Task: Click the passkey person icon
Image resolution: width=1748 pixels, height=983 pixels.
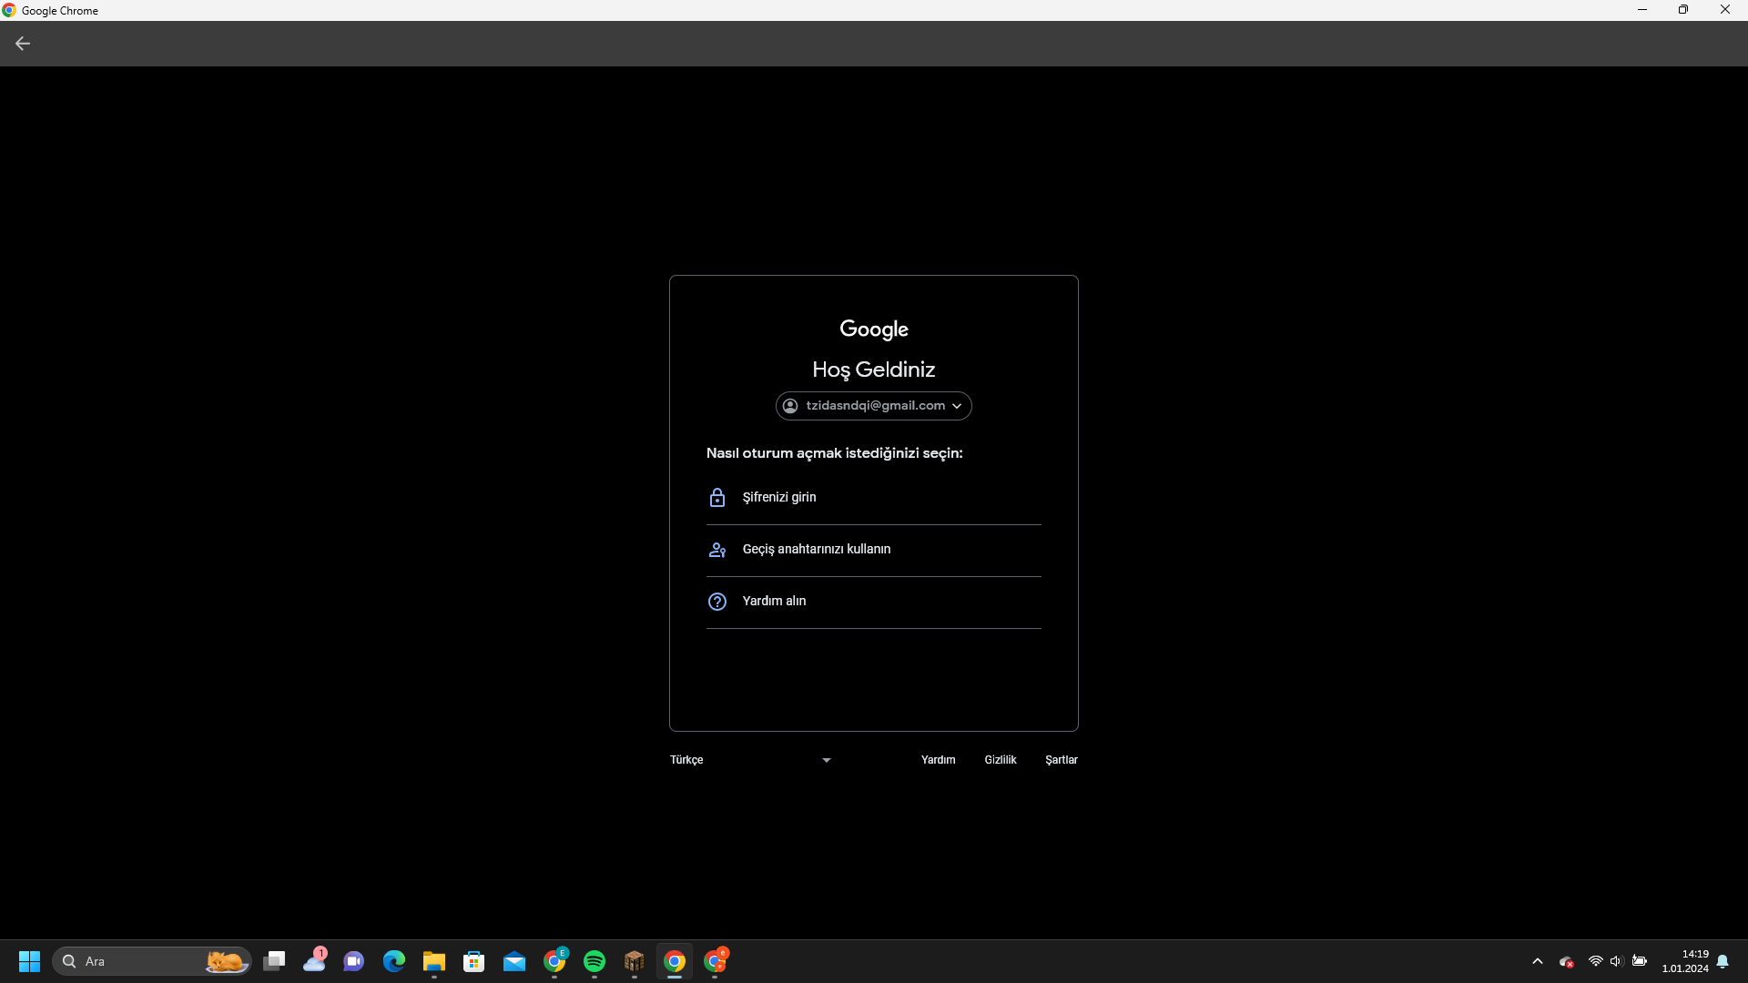Action: pos(717,550)
